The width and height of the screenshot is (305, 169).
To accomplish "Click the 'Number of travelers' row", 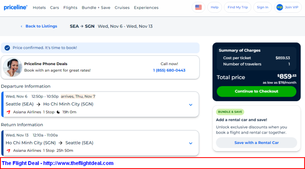I will coord(257,64).
